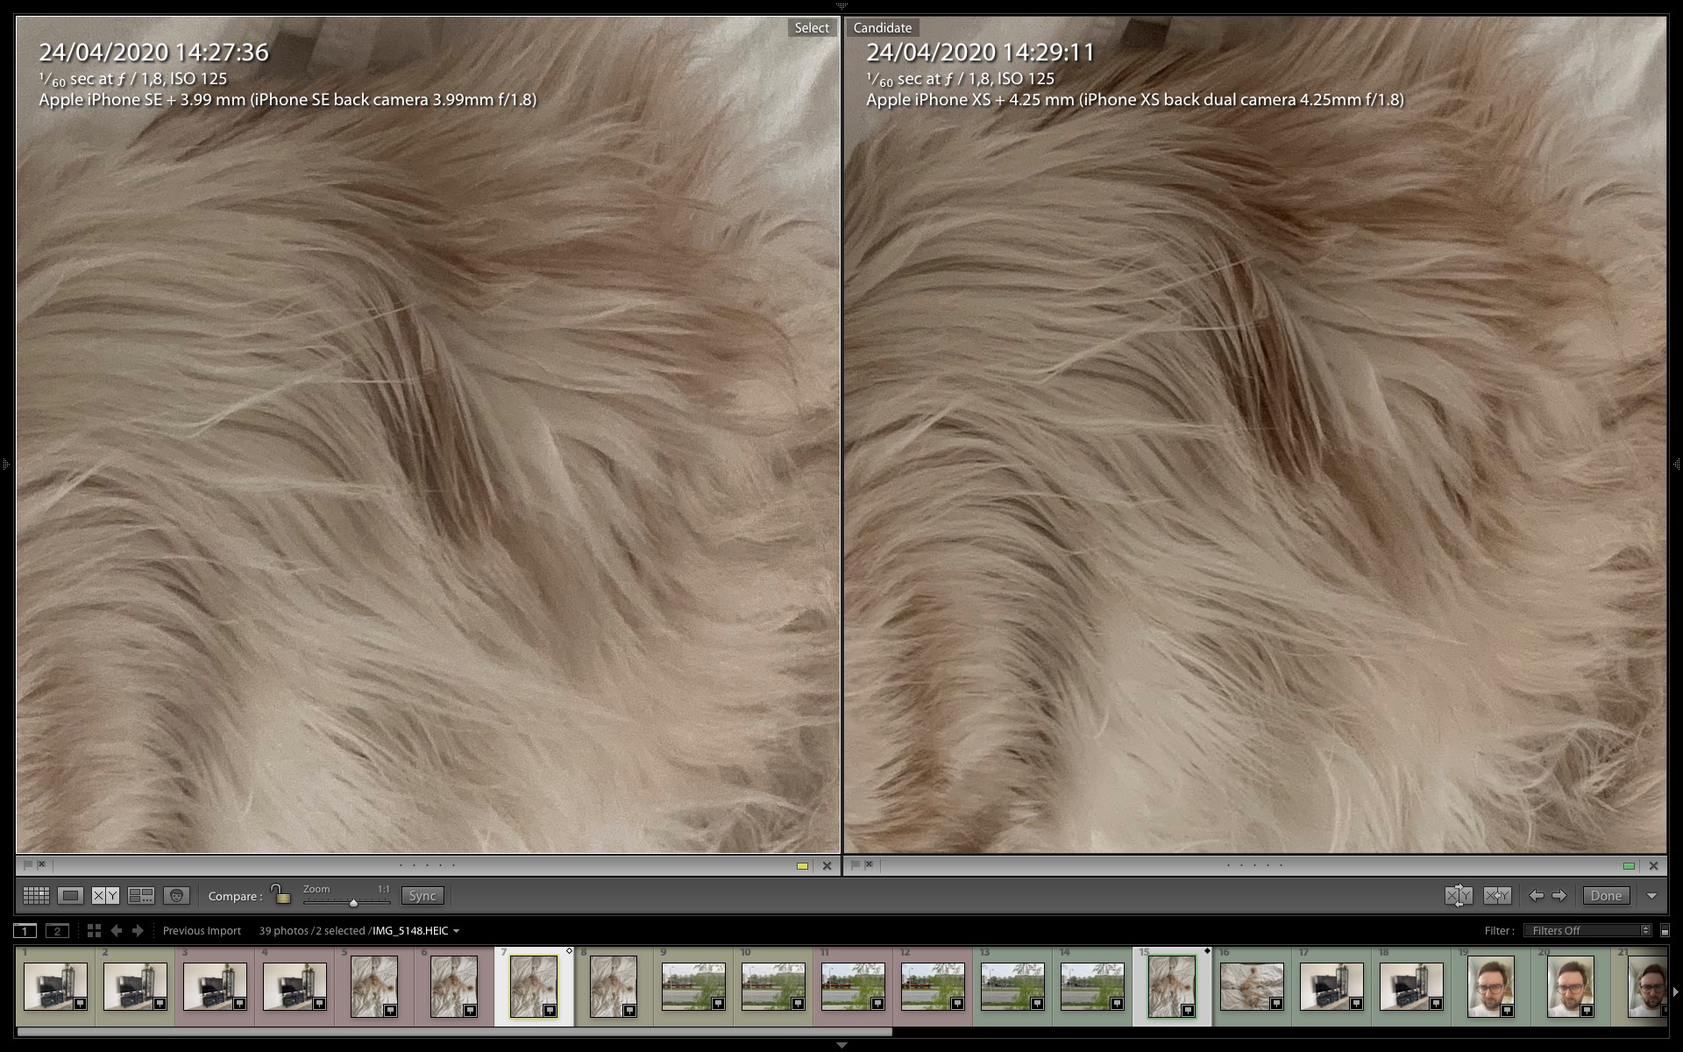1683x1052 pixels.
Task: Select previous photo as candidate
Action: pyautogui.click(x=1536, y=895)
